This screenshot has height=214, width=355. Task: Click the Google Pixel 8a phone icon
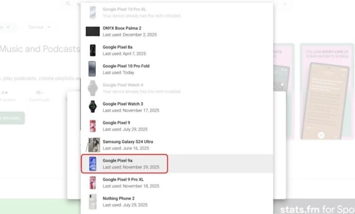pyautogui.click(x=93, y=50)
